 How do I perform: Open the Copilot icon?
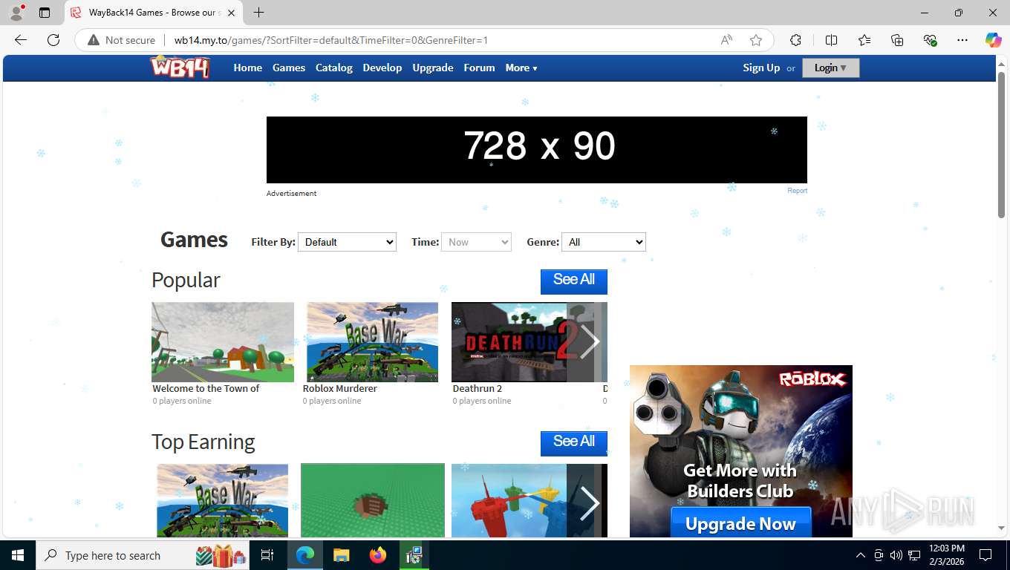point(993,40)
